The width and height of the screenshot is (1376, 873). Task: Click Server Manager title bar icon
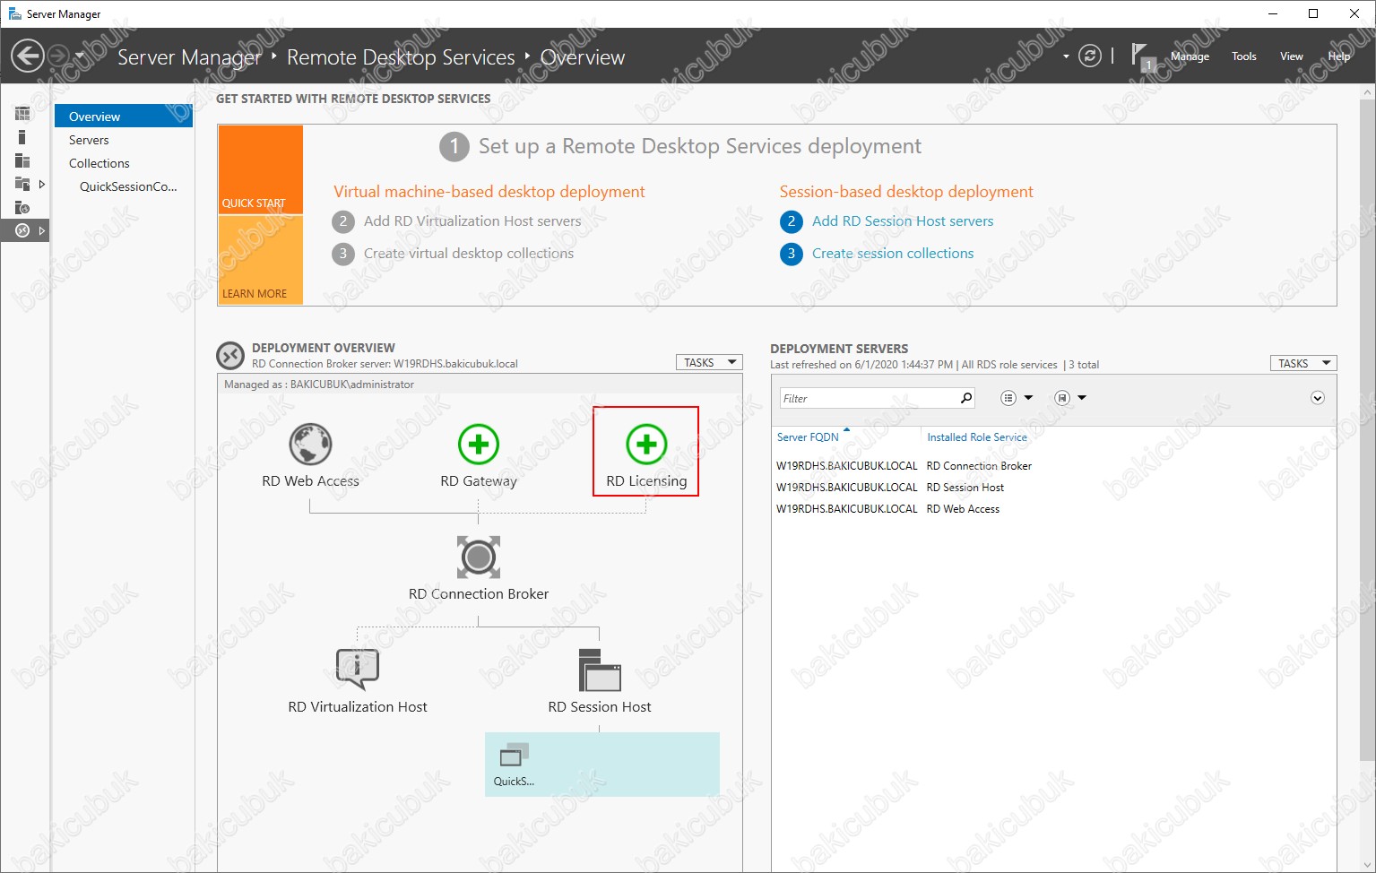click(14, 13)
